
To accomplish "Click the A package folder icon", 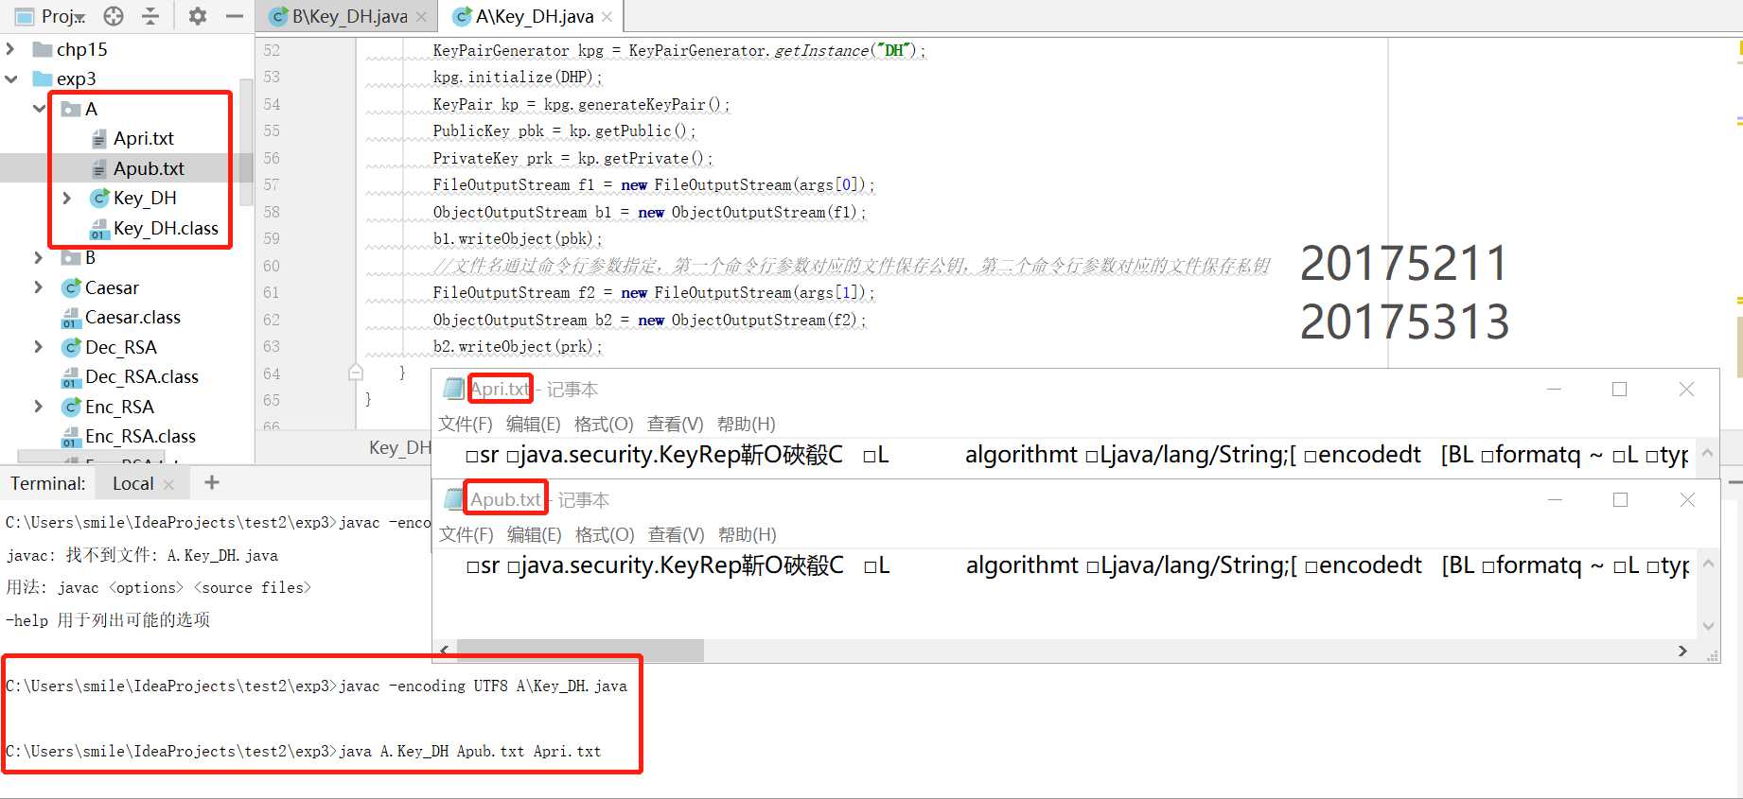I will click(x=71, y=109).
